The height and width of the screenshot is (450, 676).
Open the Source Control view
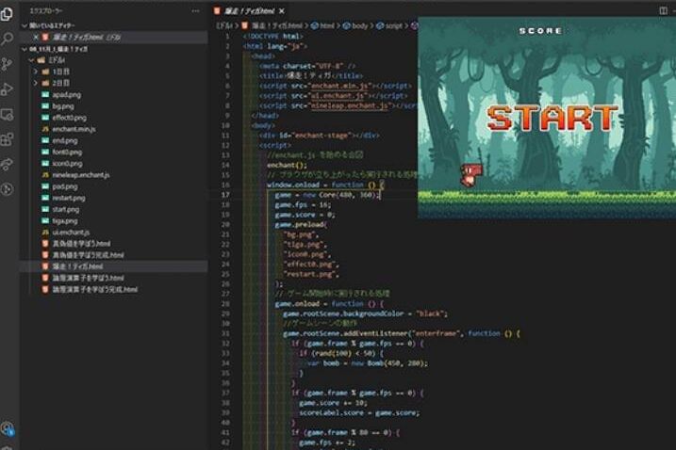7,64
